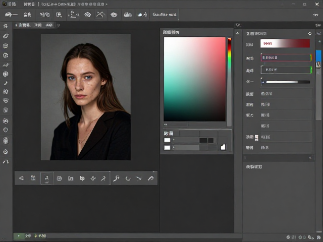Click the buildings-shaped icon in top toolbar

point(128,15)
